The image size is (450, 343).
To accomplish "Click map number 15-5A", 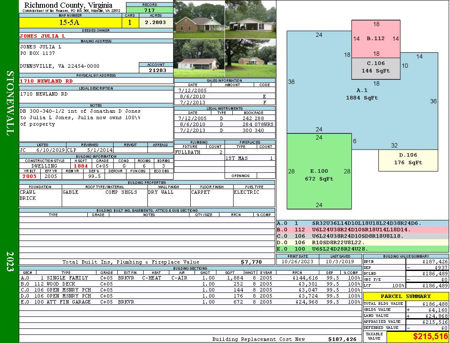I will 69,22.
